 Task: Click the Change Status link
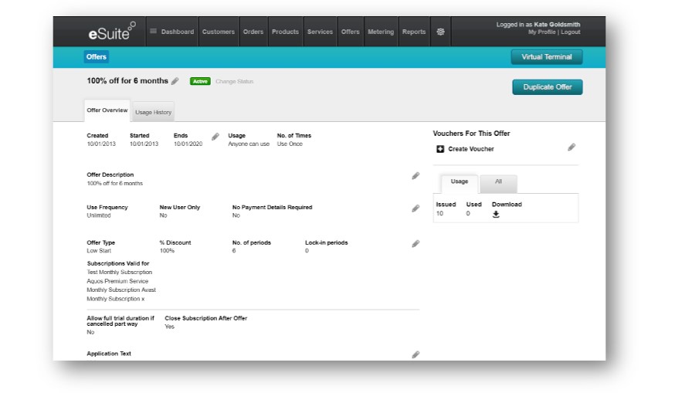click(234, 82)
